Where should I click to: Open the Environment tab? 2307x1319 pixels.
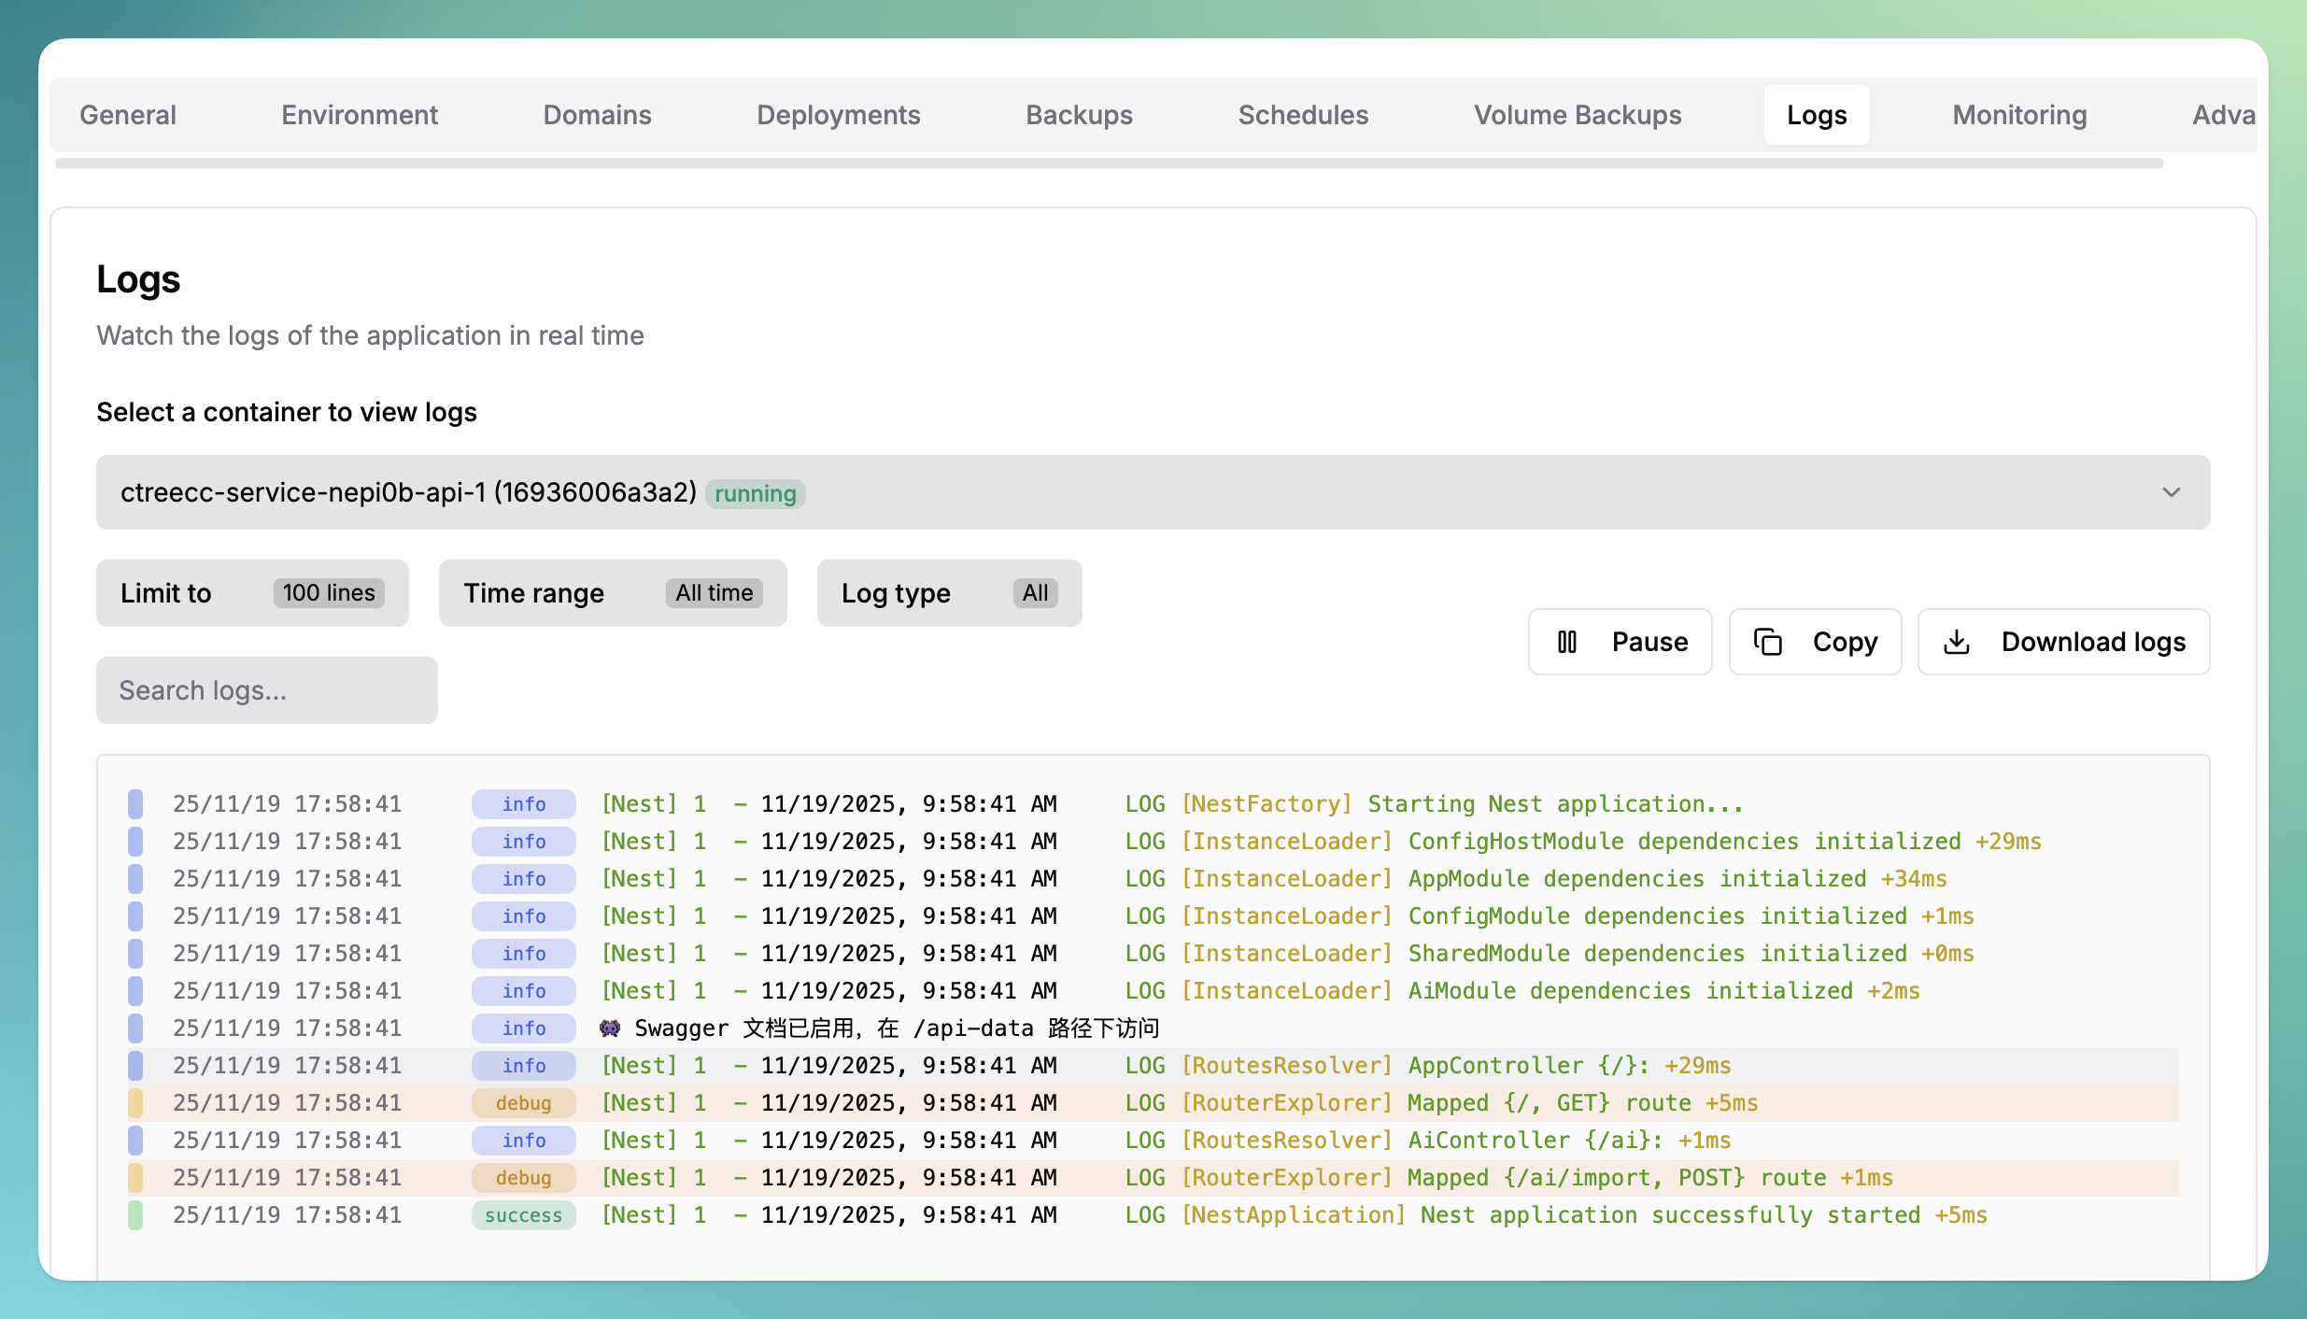click(360, 115)
